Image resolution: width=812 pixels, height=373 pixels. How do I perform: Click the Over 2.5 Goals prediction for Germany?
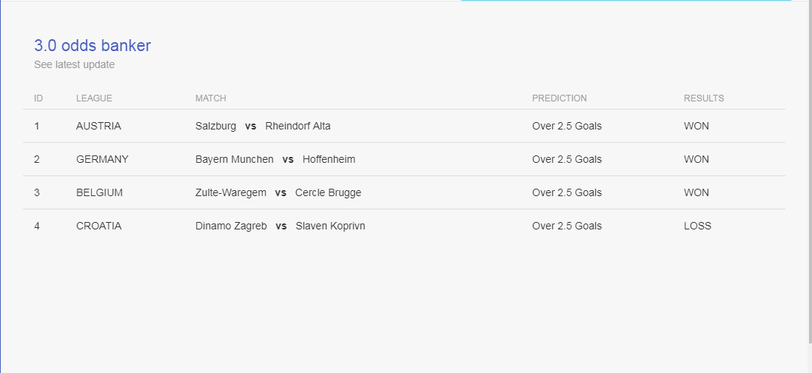(x=567, y=160)
